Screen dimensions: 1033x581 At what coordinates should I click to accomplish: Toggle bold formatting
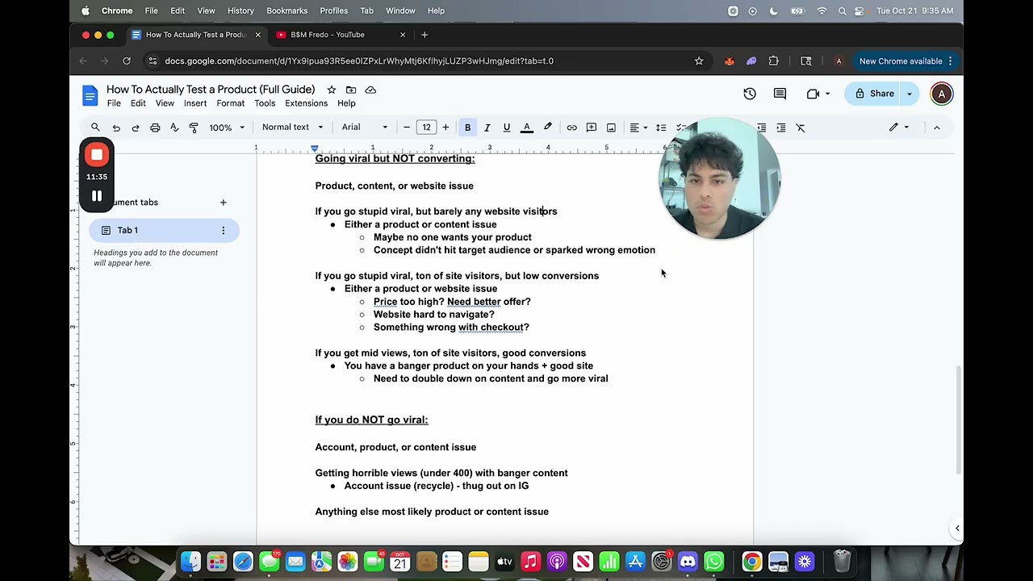[x=467, y=127]
